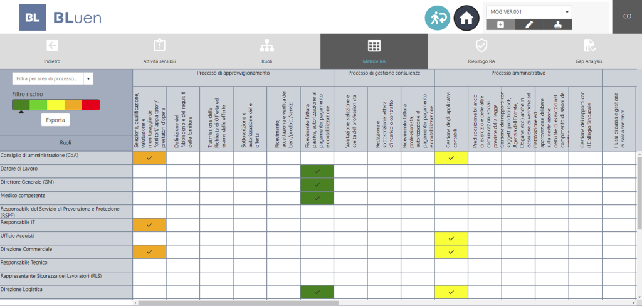This screenshot has height=306, width=642.
Task: Select the light green risk filter color
Action: pyautogui.click(x=38, y=105)
